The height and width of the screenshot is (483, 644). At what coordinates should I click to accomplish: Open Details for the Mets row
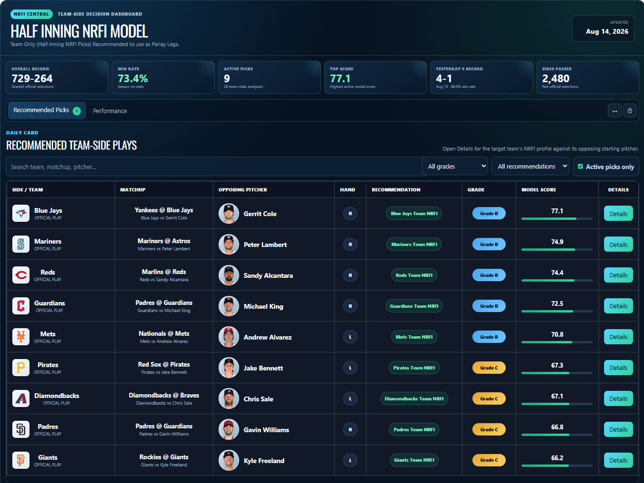pyautogui.click(x=618, y=337)
